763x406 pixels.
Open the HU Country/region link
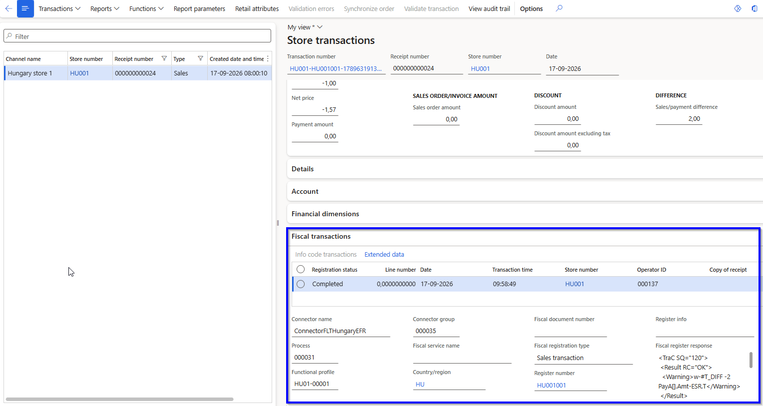(420, 384)
